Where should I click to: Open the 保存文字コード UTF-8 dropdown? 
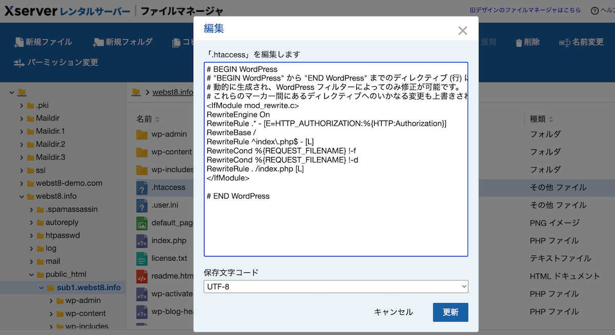(x=336, y=286)
